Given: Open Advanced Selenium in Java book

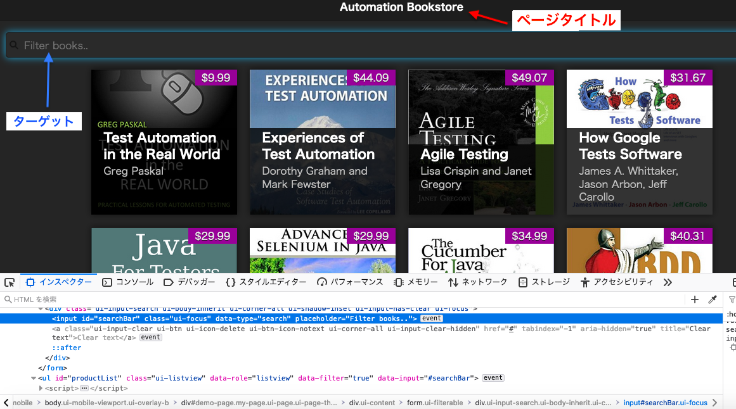Looking at the screenshot, I should click(x=323, y=251).
